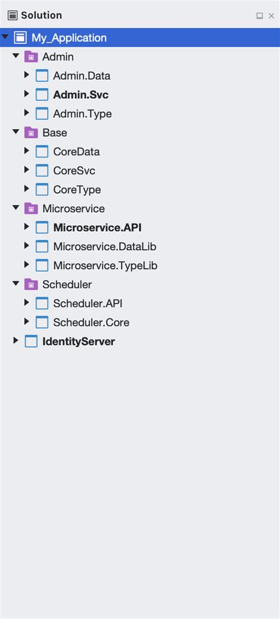Click the My_Application solution icon
Viewport: 280px width, 619px height.
tap(20, 38)
